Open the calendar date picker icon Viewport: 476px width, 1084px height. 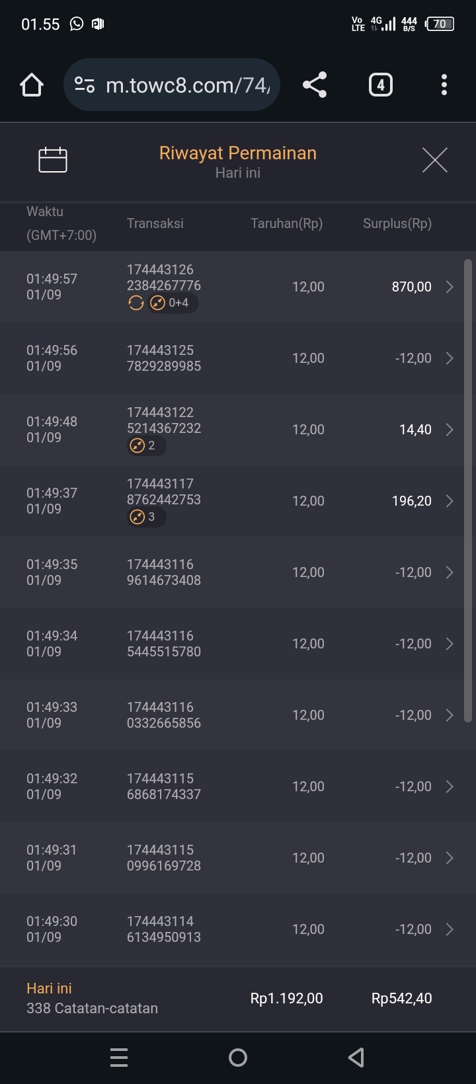click(53, 160)
